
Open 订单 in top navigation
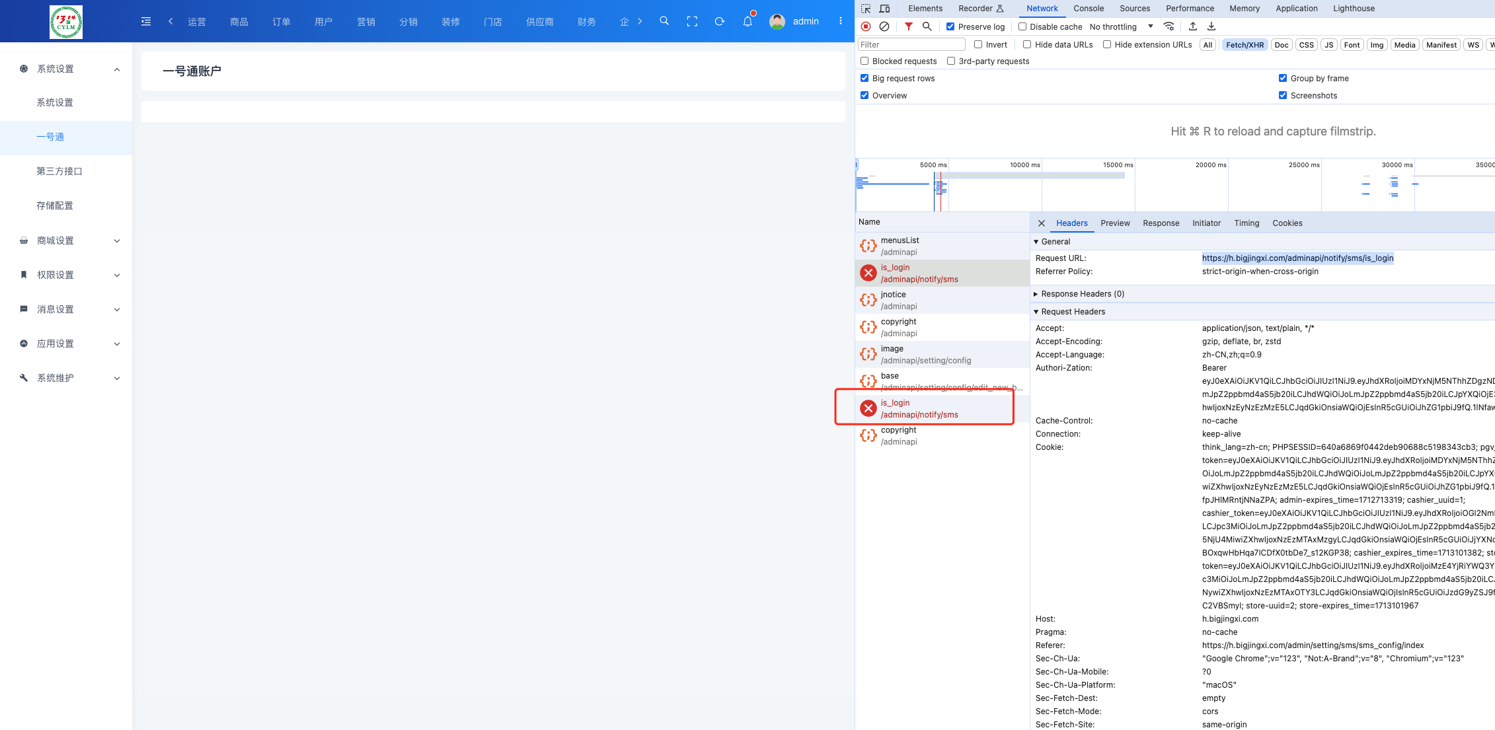pyautogui.click(x=282, y=22)
